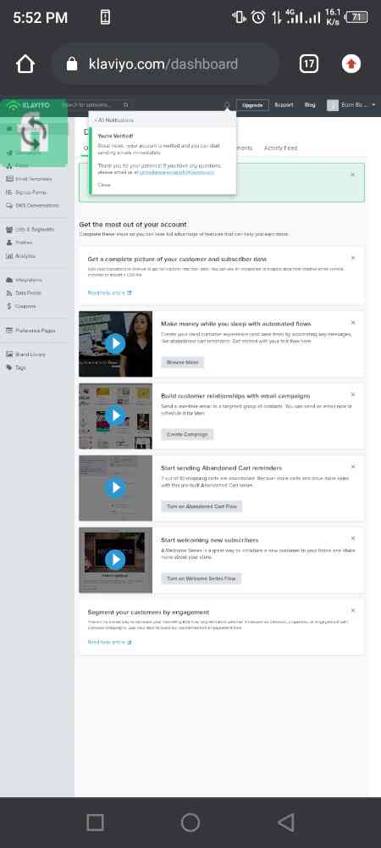Image resolution: width=381 pixels, height=848 pixels.
Task: Open the notifications bell icon
Action: (227, 105)
